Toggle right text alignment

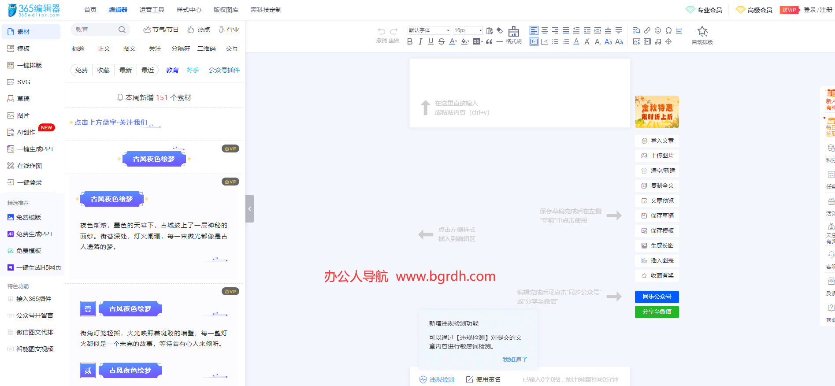click(x=555, y=30)
